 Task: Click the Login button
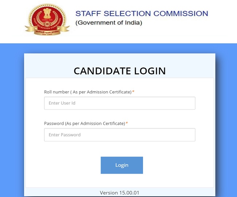[122, 165]
